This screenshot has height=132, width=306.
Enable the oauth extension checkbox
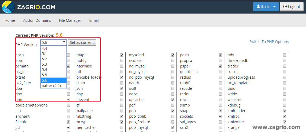pyautogui.click(x=173, y=83)
